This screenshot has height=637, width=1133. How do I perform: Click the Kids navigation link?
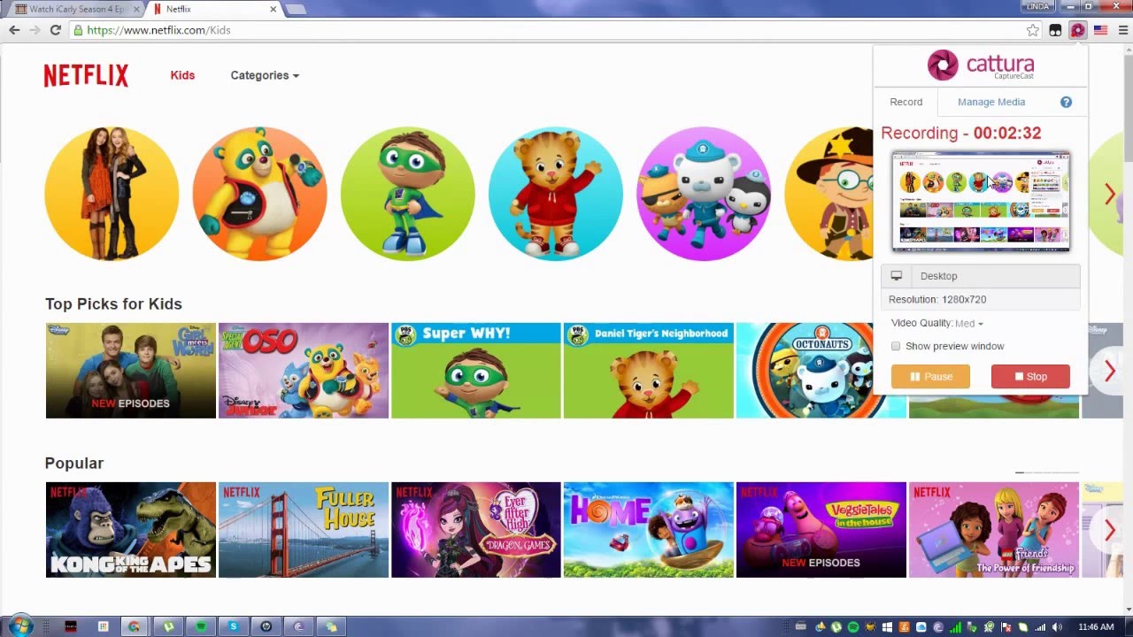(x=182, y=75)
